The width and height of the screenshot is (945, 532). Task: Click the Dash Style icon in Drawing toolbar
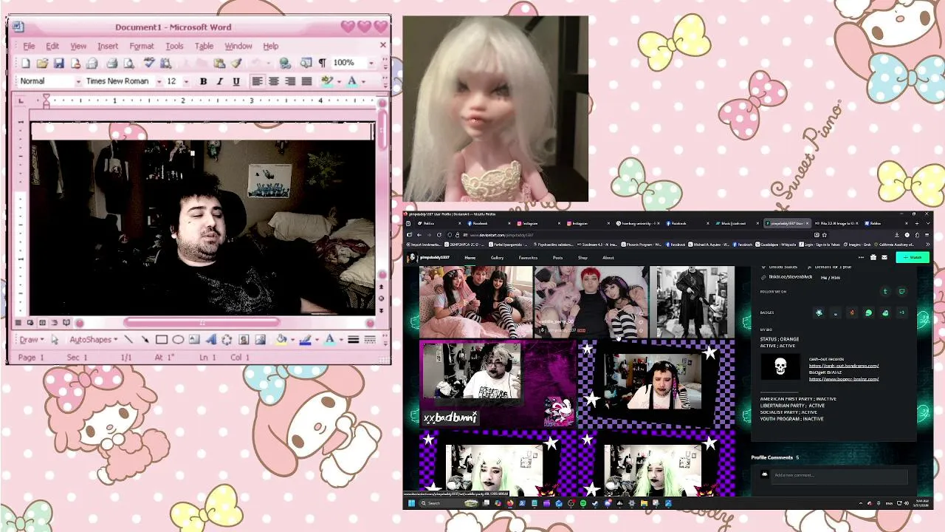[370, 340]
